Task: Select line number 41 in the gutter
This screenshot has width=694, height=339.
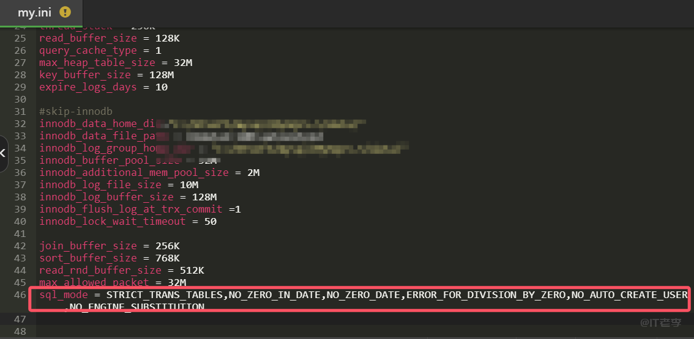Action: click(20, 233)
